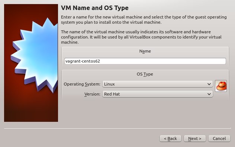Click the 'Version:' label

tap(92, 94)
